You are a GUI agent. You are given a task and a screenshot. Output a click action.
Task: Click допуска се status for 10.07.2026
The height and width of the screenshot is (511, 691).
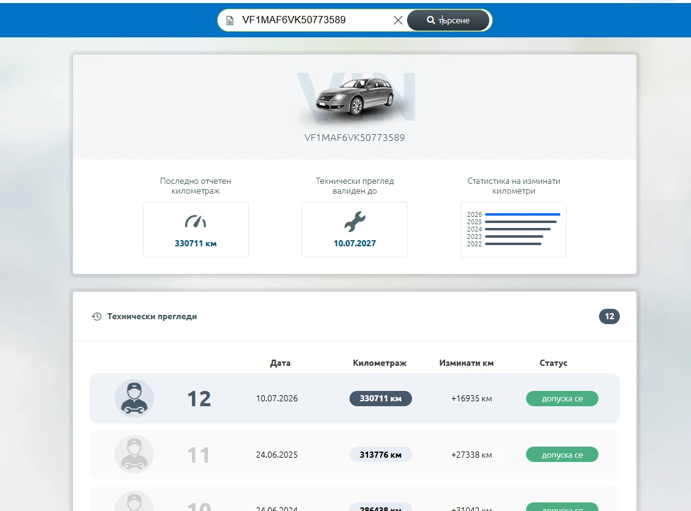pyautogui.click(x=562, y=399)
